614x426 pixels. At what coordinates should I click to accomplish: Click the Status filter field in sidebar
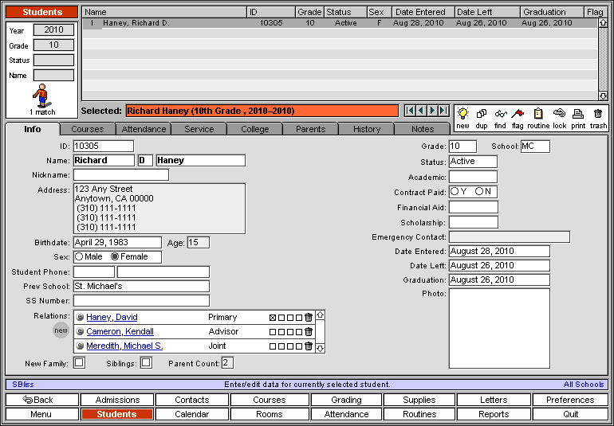tap(53, 61)
